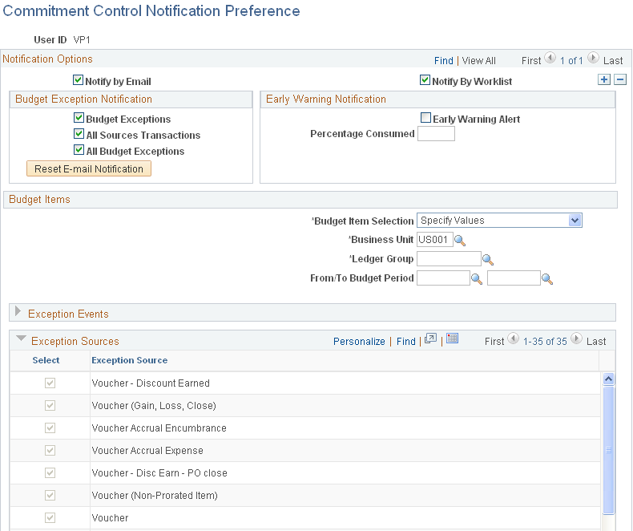This screenshot has height=531, width=633.
Task: Click into Percentage Consumed field
Action: click(x=437, y=134)
